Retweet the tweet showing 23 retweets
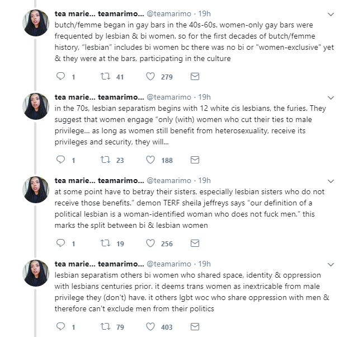The image size is (358, 337). (x=104, y=160)
